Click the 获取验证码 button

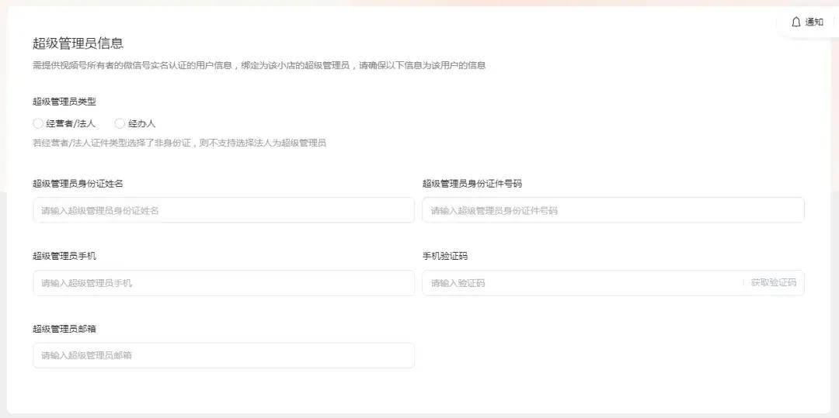[773, 283]
